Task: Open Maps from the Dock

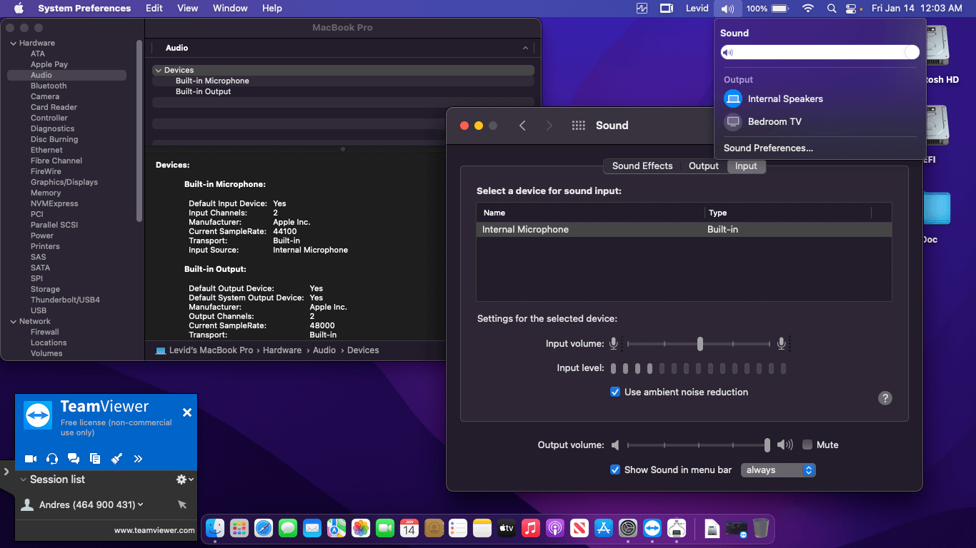Action: [x=337, y=528]
